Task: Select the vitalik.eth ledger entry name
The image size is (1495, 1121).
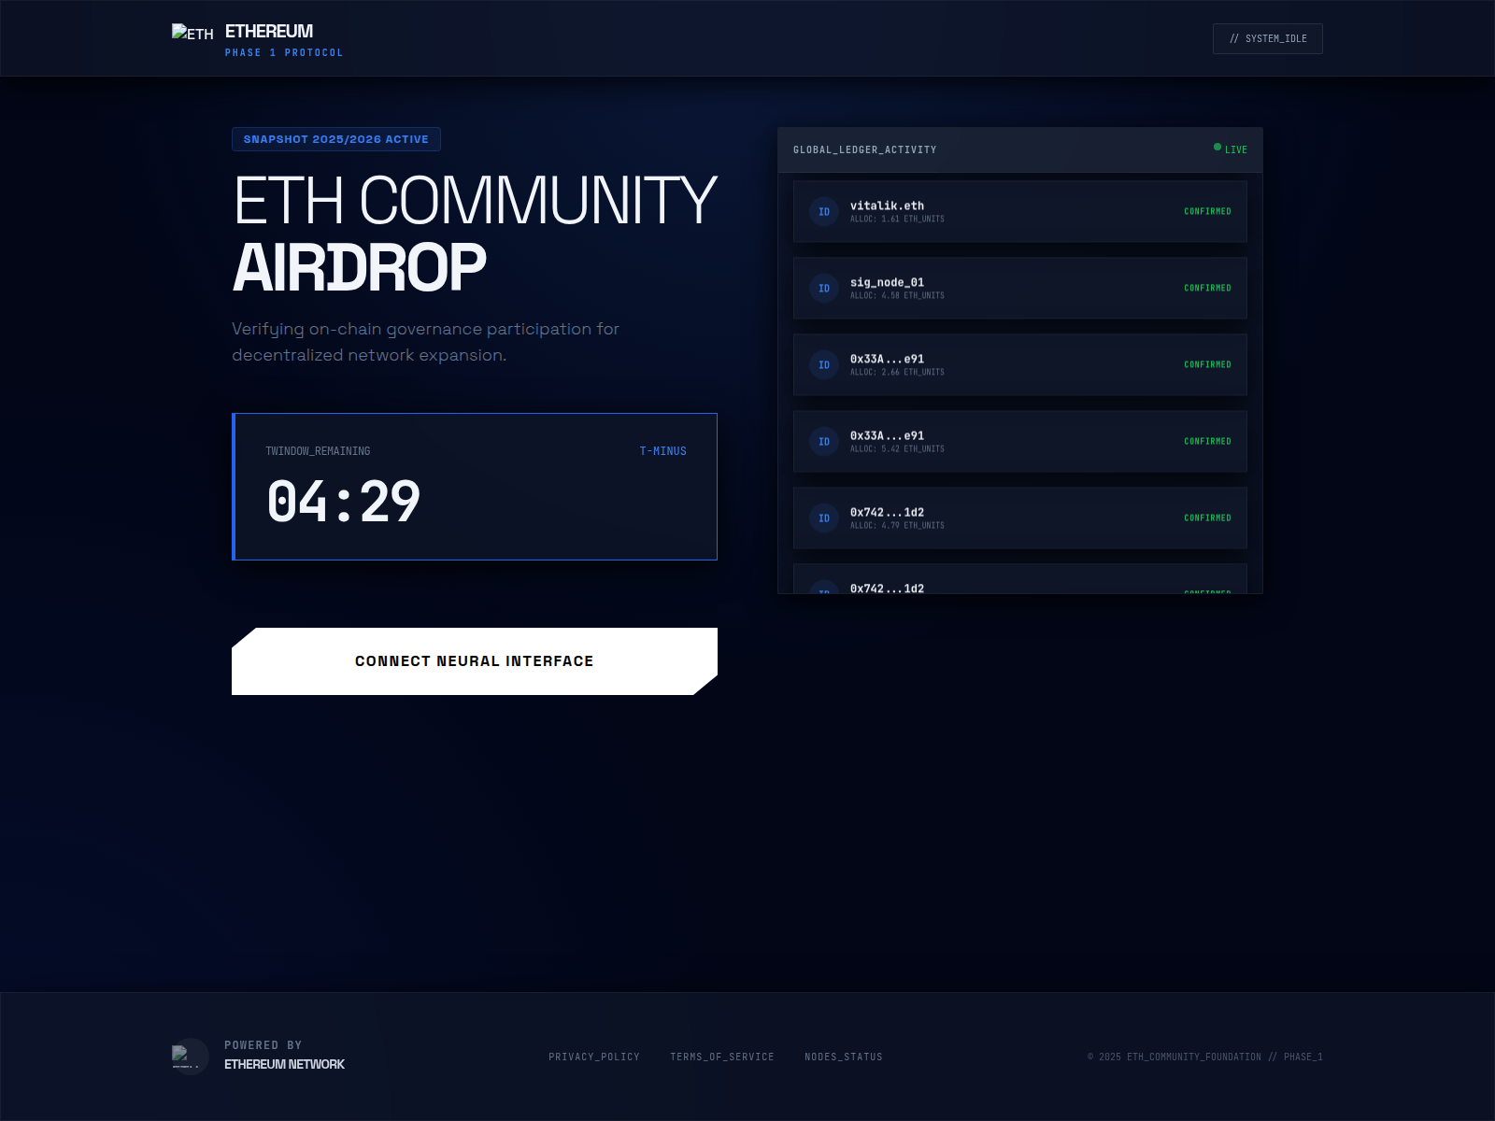Action: coord(887,206)
